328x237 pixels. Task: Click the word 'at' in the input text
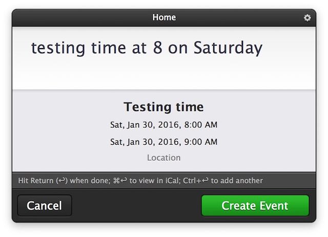[x=128, y=48]
